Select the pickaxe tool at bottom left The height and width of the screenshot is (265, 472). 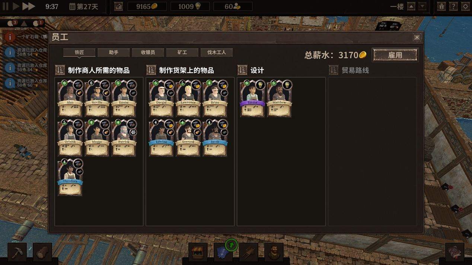click(17, 252)
